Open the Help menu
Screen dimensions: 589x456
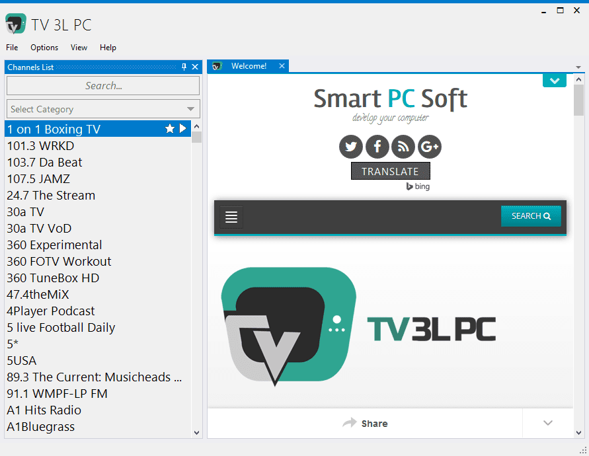pyautogui.click(x=108, y=48)
